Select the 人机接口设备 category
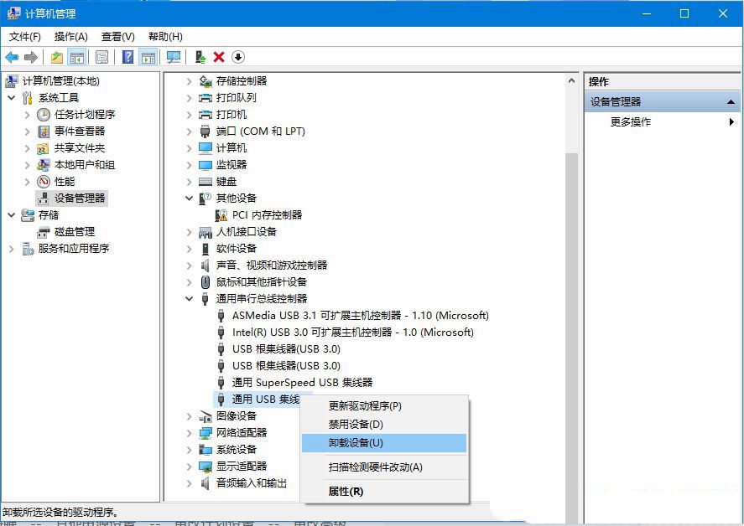Screen dimensions: 744x526 (247, 232)
